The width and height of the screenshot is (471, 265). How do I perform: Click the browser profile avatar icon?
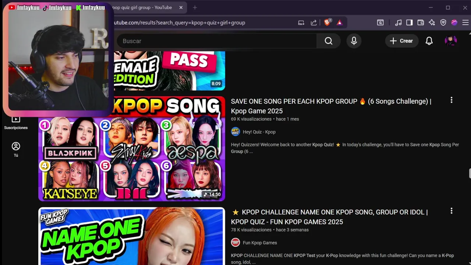tap(454, 22)
